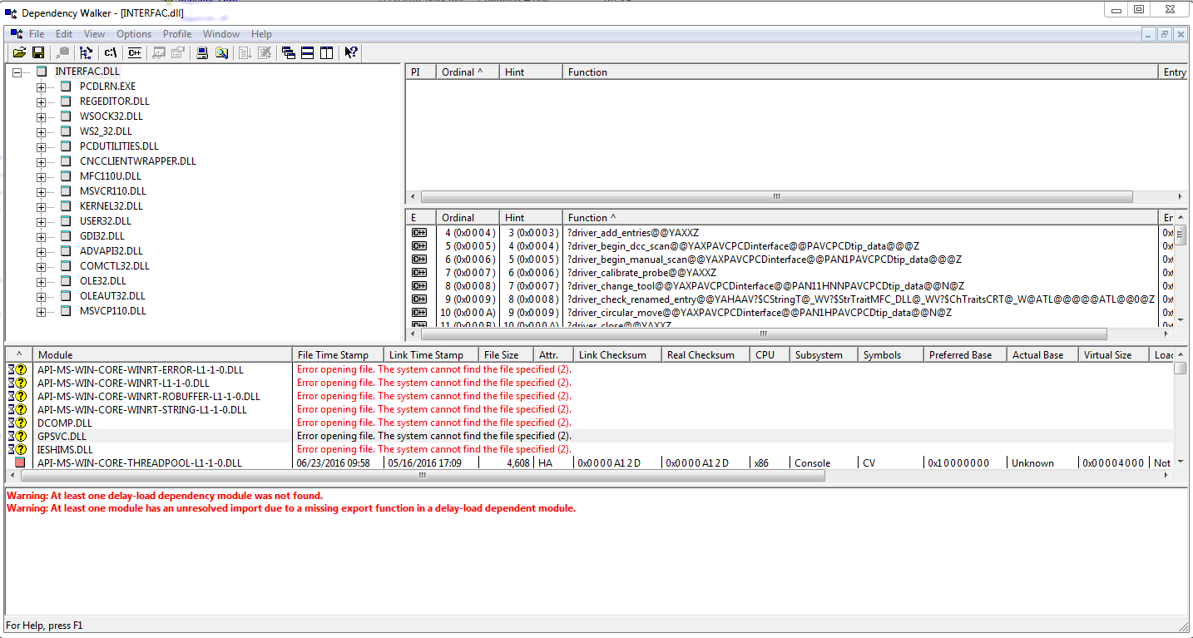Screen dimensions: 1193x638
Task: Click the C++ icon beside ?driver_calibrate_probe
Action: coord(419,273)
